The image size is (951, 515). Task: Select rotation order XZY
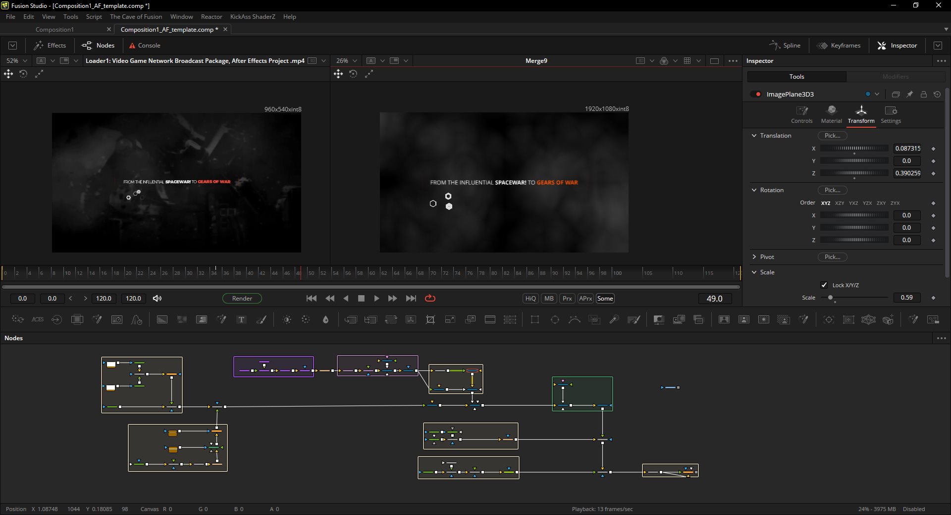point(840,203)
